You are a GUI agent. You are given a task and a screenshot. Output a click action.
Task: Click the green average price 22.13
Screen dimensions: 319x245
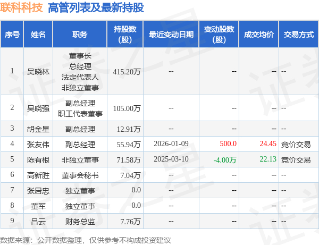point(268,159)
